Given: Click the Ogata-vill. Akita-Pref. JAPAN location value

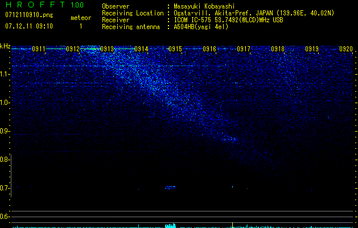Looking at the screenshot, I should [x=254, y=13].
